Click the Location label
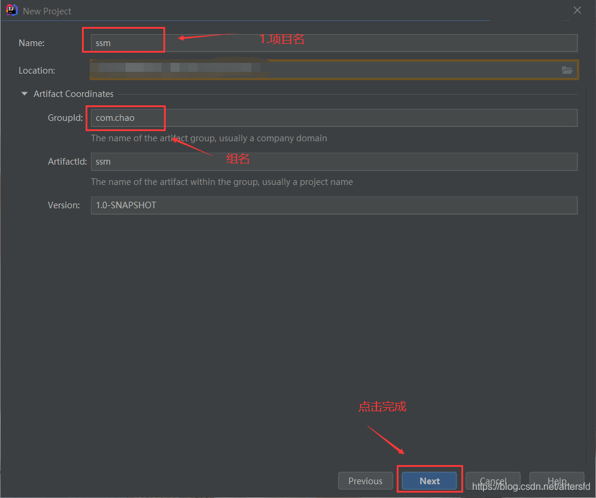The width and height of the screenshot is (596, 498). (37, 70)
